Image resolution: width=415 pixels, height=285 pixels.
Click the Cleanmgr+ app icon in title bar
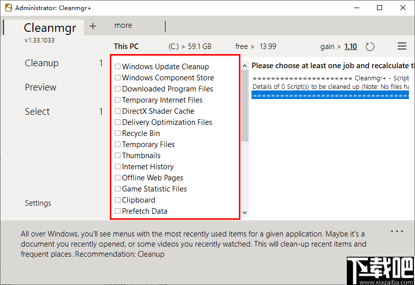point(9,8)
